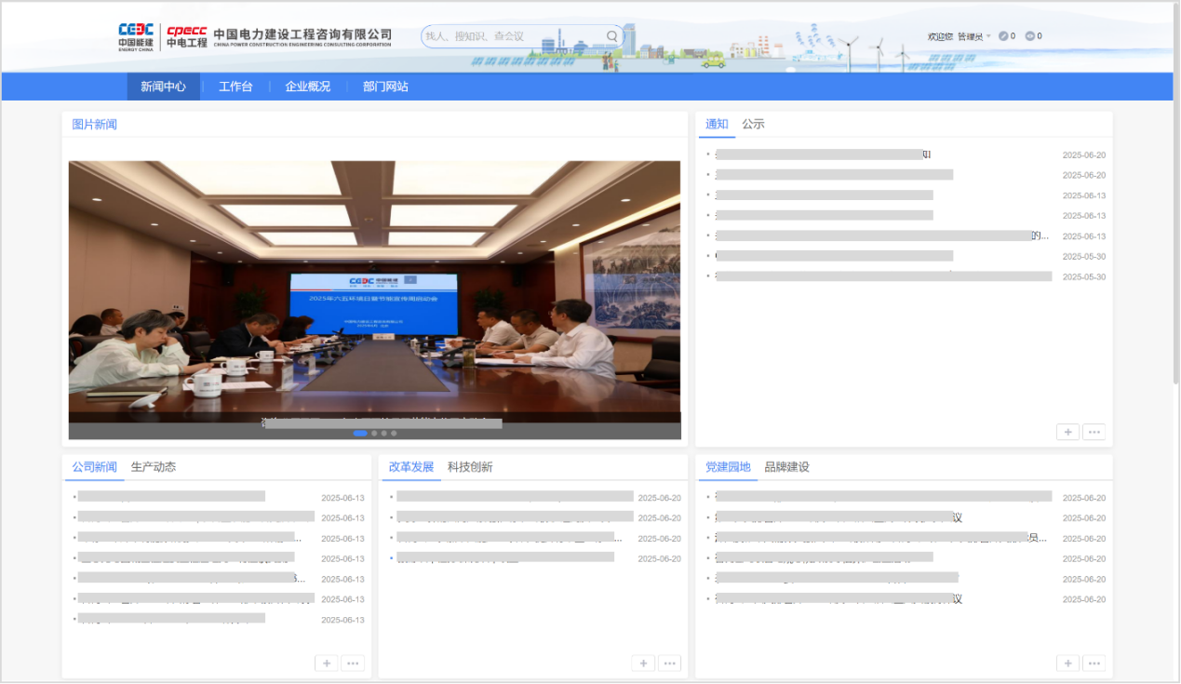Image resolution: width=1181 pixels, height=684 pixels.
Task: Click the plus icon in 党建园地 panel
Action: pos(1067,663)
